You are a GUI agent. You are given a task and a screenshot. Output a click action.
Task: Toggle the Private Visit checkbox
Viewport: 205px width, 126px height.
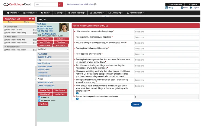[39, 97]
